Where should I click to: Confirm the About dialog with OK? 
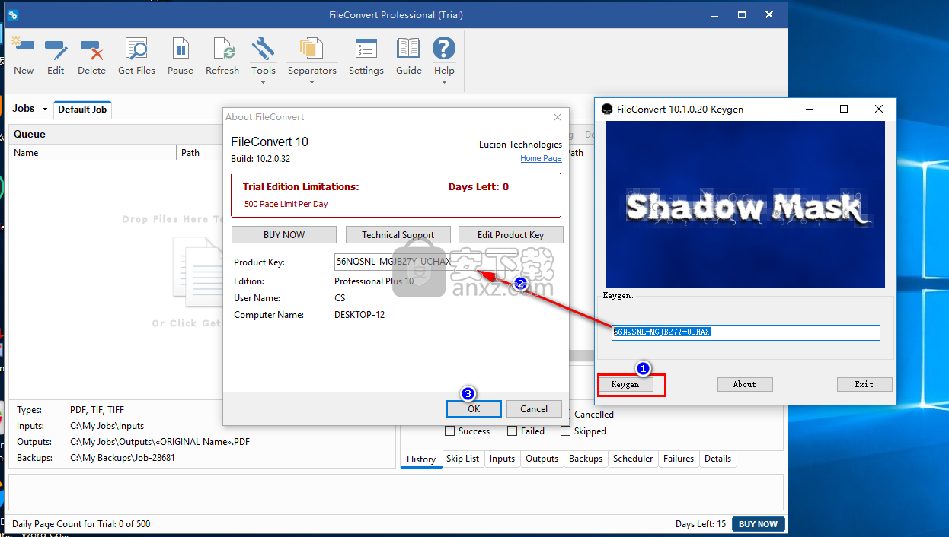point(474,408)
